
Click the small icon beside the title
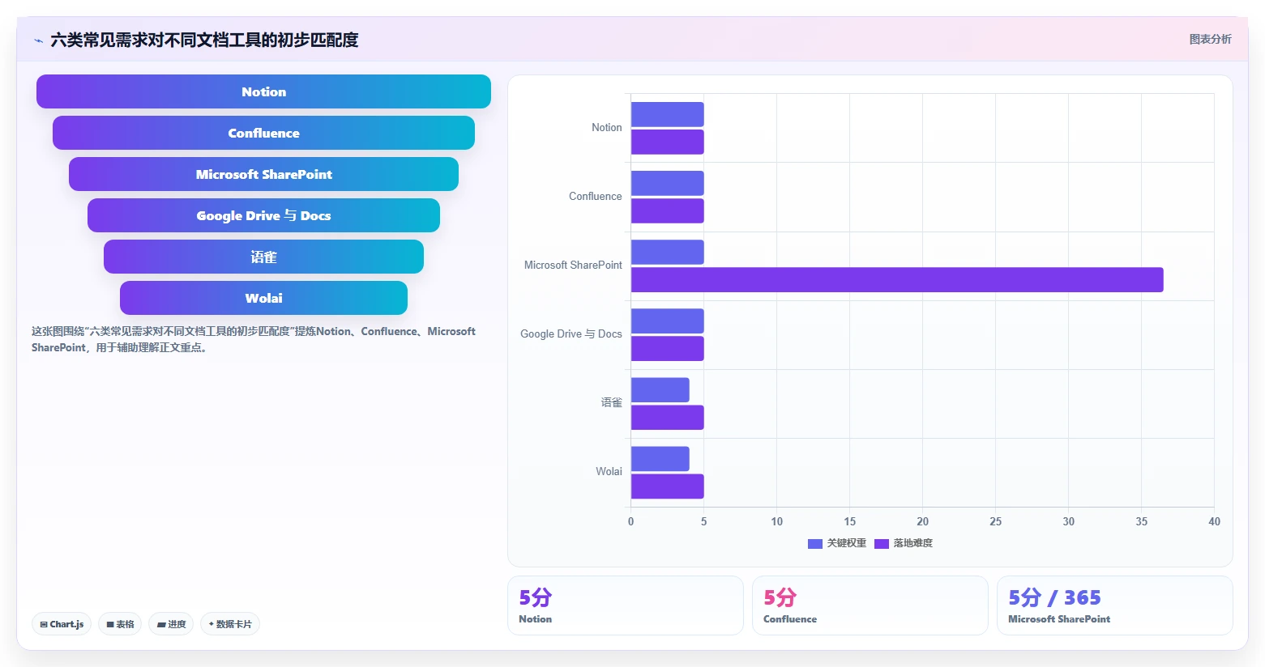point(38,40)
